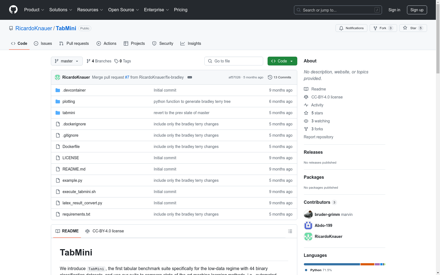Viewport: 440px width, 275px height.
Task: Click the README.md file icon
Action: coord(58,169)
